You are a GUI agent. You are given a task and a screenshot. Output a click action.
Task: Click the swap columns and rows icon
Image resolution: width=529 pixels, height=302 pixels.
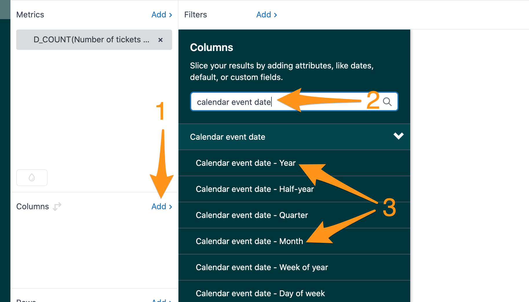(57, 206)
